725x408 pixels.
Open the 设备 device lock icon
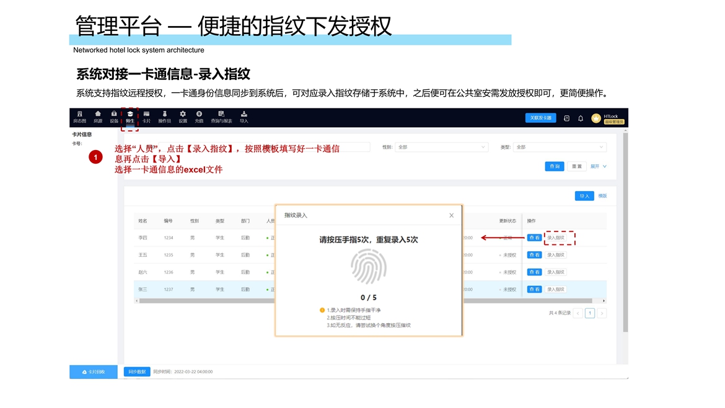pos(114,114)
